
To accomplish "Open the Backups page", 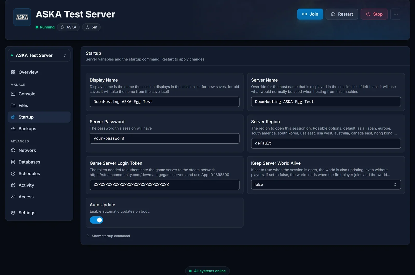I will point(39,129).
